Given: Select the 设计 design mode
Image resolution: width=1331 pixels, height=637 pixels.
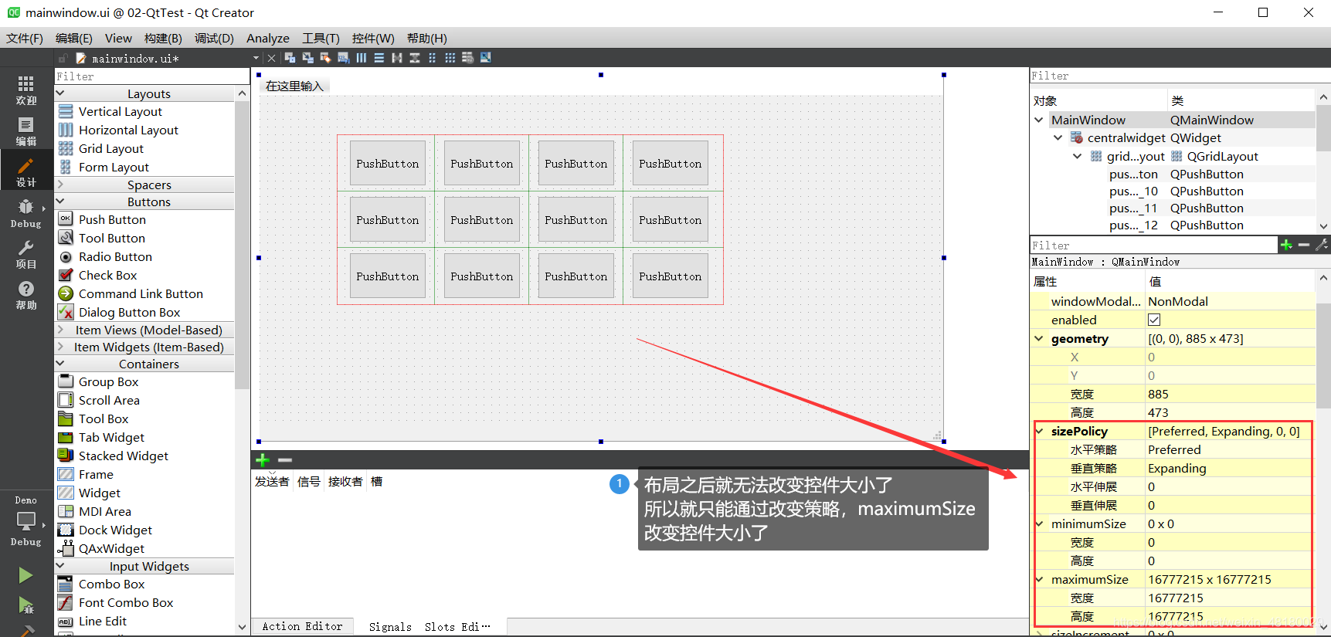Looking at the screenshot, I should click(x=26, y=172).
